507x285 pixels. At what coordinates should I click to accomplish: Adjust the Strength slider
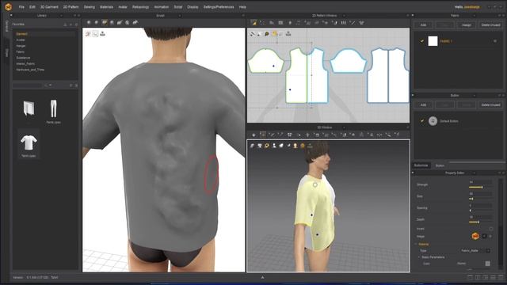coord(480,187)
